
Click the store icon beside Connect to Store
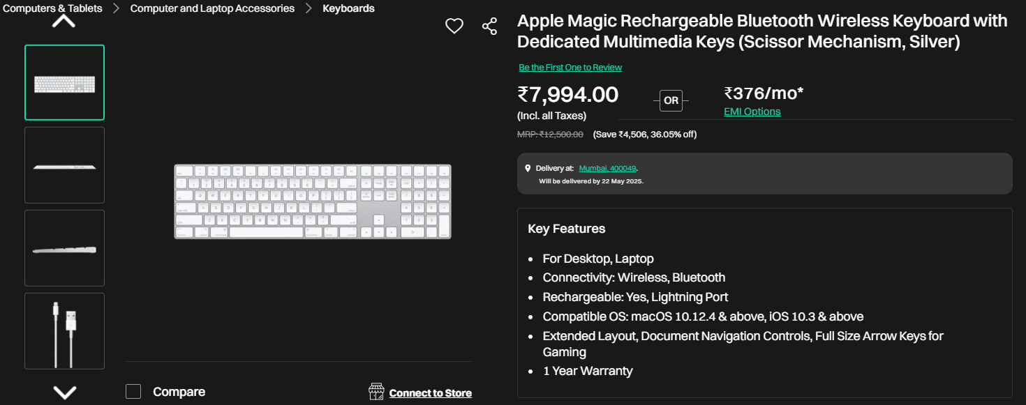click(x=377, y=392)
